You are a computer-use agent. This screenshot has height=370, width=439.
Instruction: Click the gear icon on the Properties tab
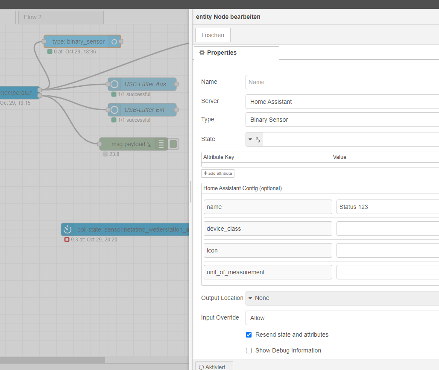coord(202,52)
